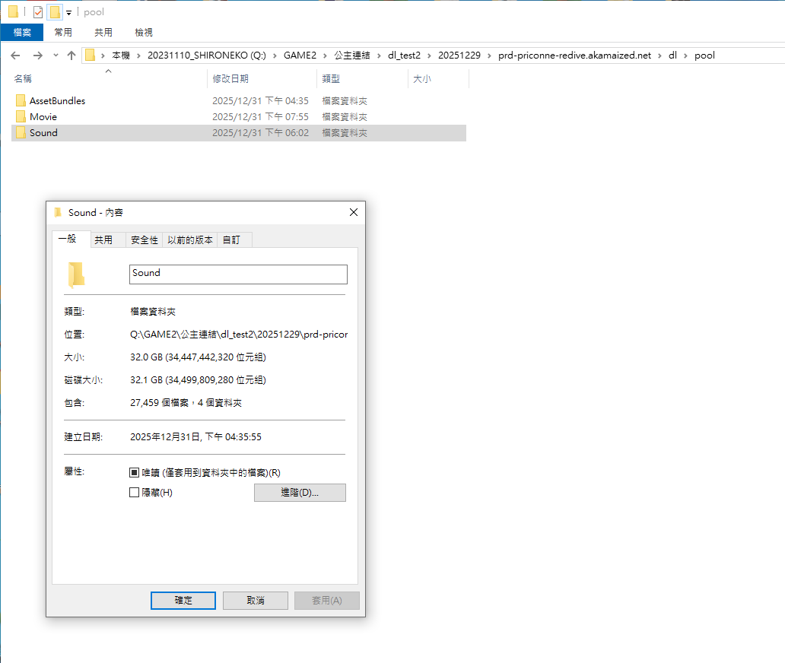Toggle the 唯讀 read-only checkbox
Screen dimensions: 785x663
coord(135,472)
